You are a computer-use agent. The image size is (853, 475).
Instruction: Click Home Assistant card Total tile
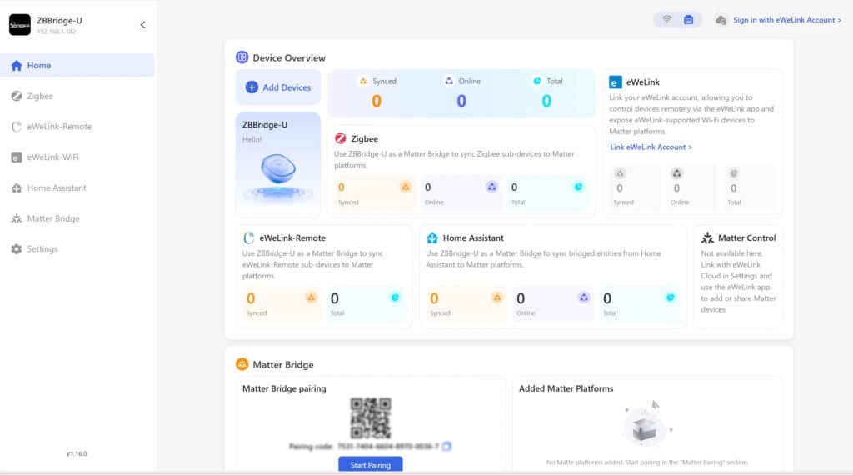[640, 303]
